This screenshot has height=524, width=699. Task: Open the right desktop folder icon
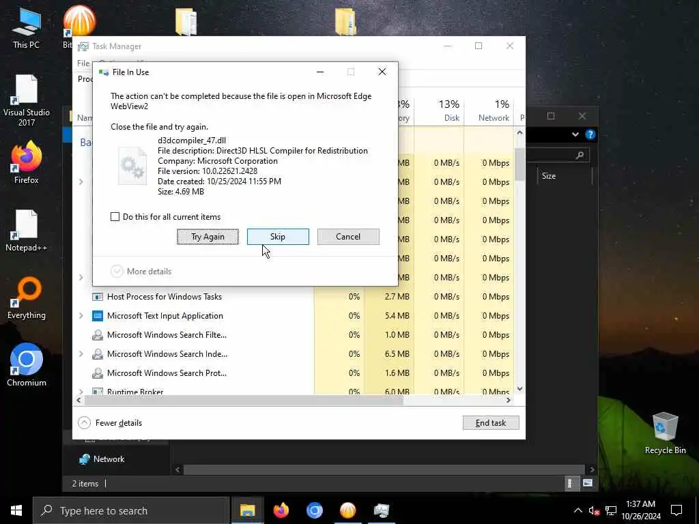345,21
